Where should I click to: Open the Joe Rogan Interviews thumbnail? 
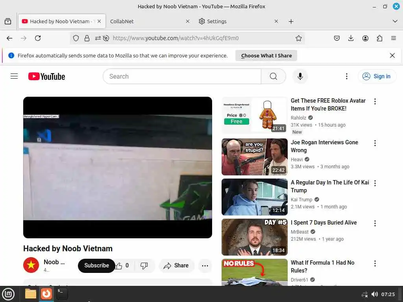coord(255,157)
